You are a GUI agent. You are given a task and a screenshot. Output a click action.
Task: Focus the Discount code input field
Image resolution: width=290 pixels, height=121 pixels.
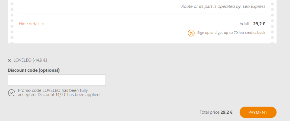(x=57, y=80)
